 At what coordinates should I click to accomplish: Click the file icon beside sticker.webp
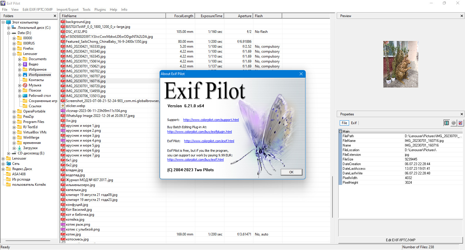[63, 106]
